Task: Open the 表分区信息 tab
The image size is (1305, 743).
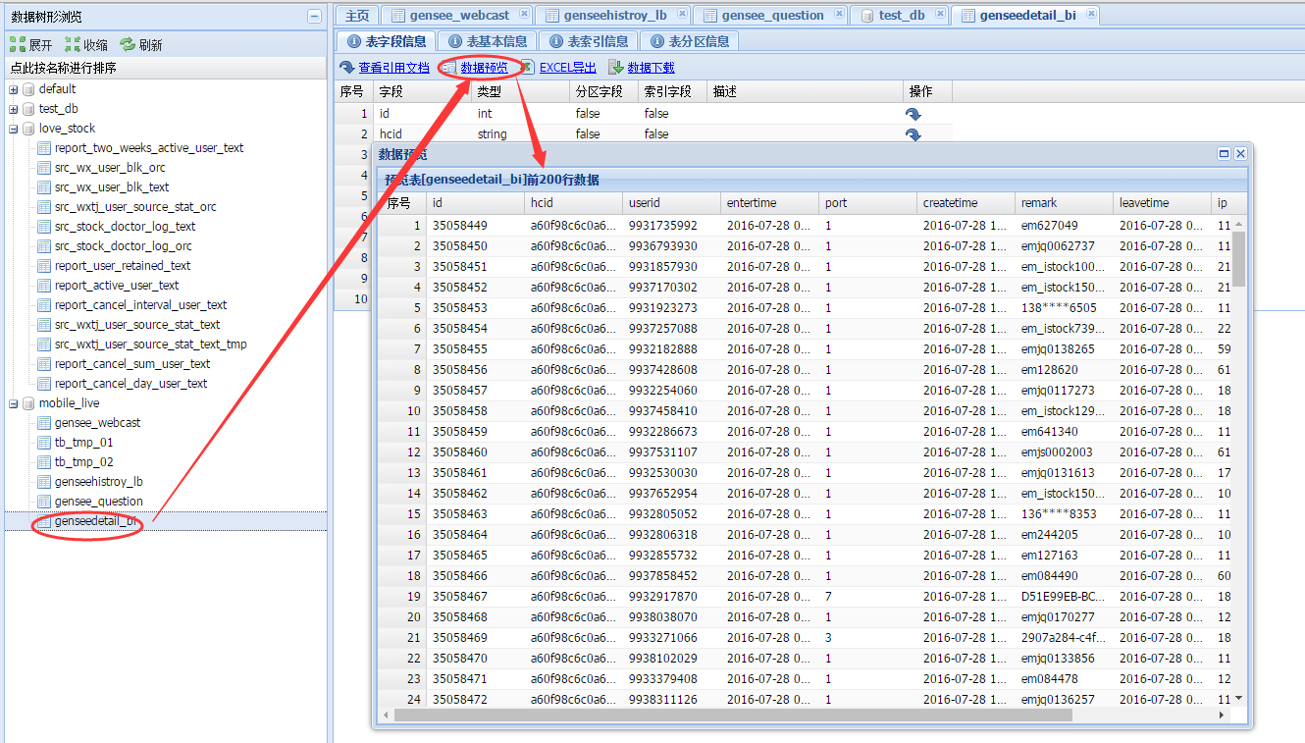Action: click(691, 41)
